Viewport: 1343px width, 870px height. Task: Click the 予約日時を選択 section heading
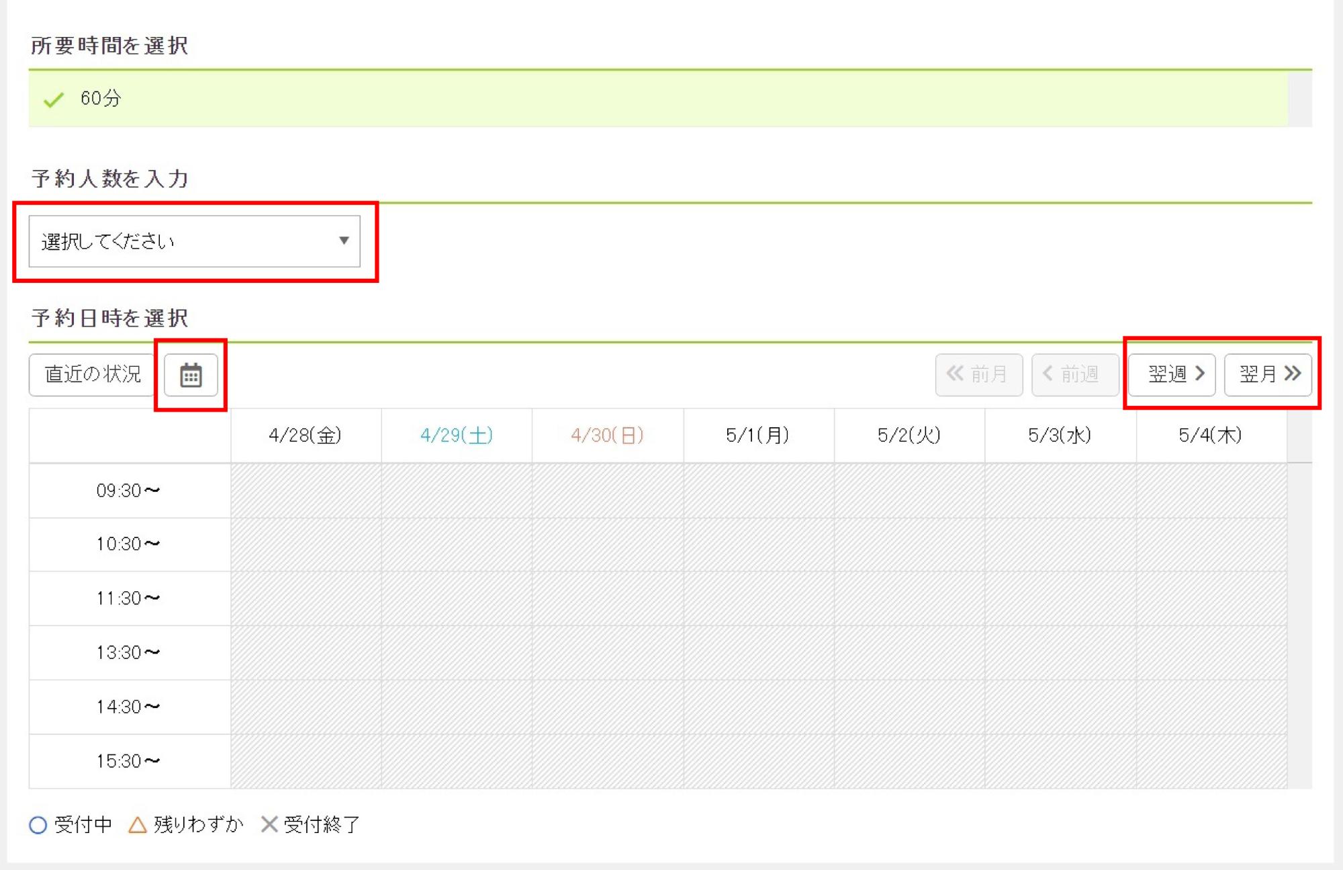(x=109, y=318)
